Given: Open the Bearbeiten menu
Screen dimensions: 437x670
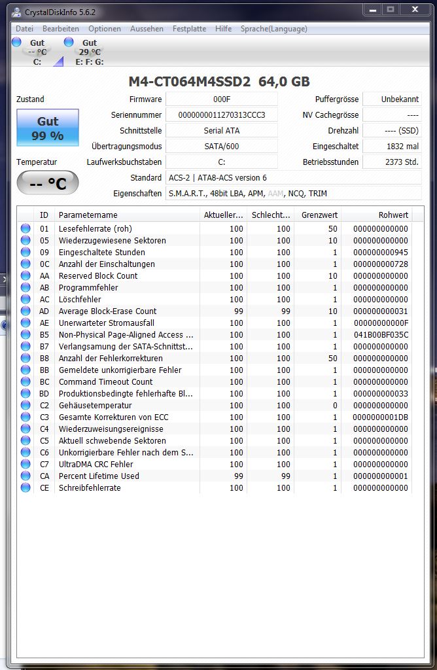Looking at the screenshot, I should [61, 29].
